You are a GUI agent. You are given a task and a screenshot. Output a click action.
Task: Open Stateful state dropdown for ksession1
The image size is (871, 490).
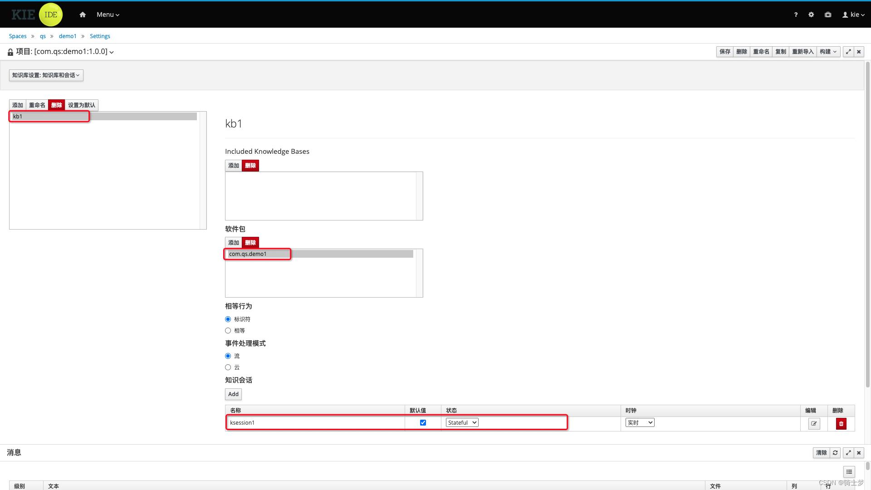(462, 423)
